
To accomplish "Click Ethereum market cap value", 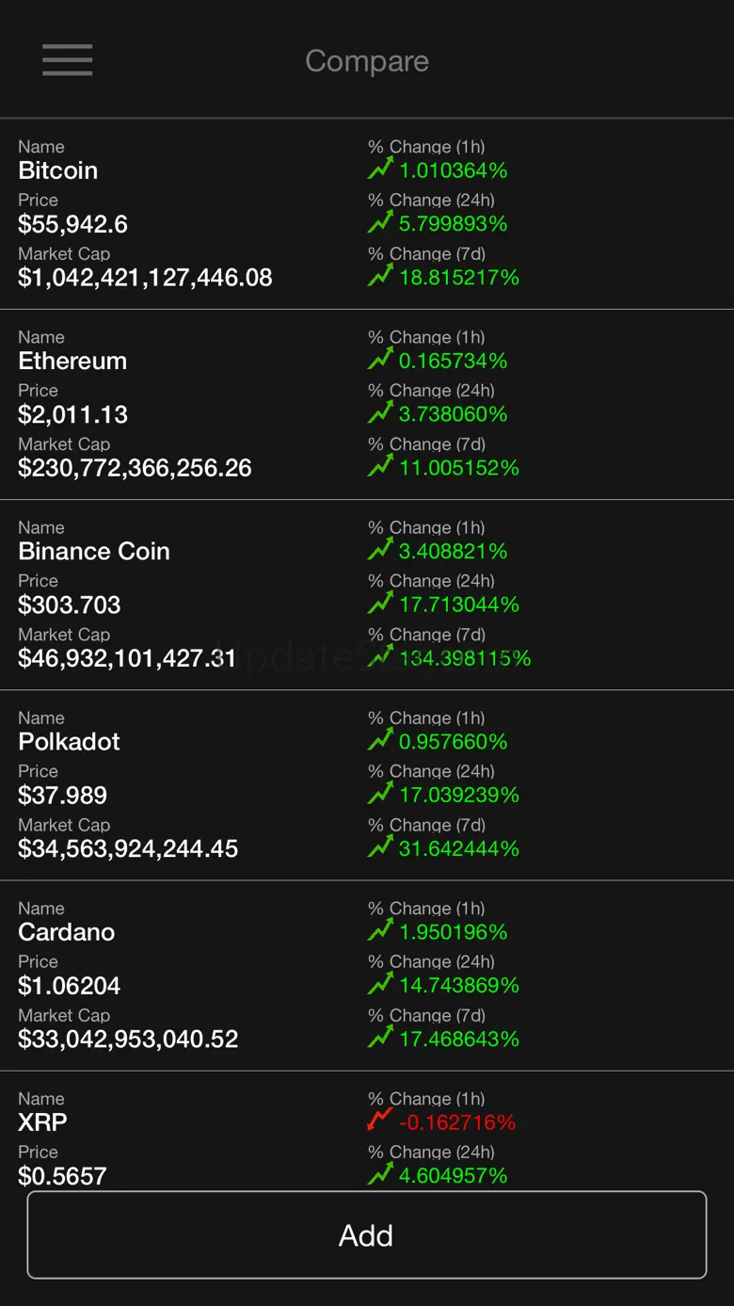I will [136, 468].
